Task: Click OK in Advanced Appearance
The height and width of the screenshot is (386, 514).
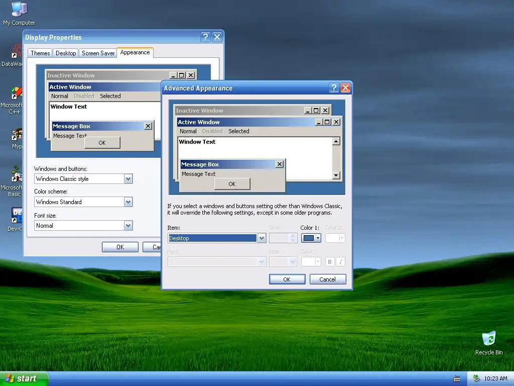Action: (287, 279)
